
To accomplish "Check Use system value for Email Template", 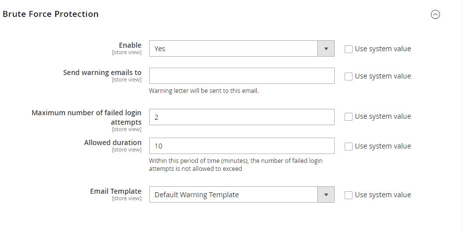I will pos(349,195).
